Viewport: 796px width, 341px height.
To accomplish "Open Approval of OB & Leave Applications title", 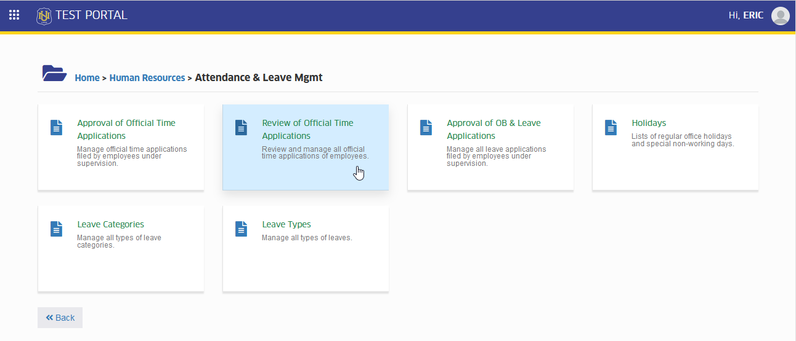I will point(493,129).
